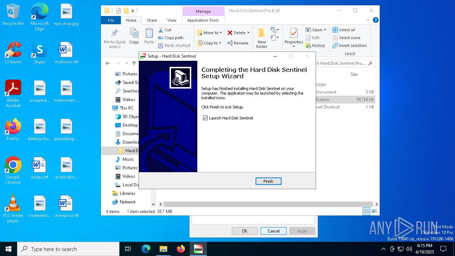The height and width of the screenshot is (256, 455).
Task: Open File Explorer from taskbar
Action: pos(163,249)
